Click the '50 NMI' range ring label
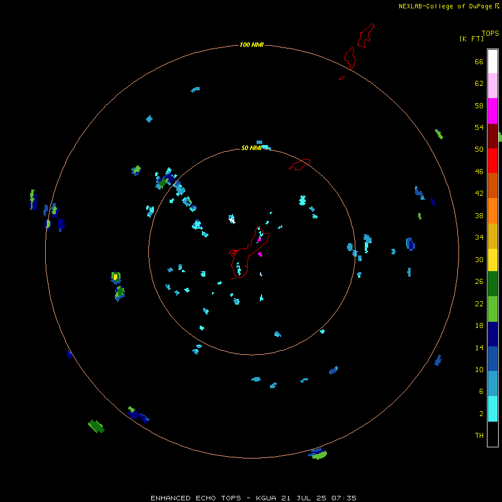 click(252, 148)
